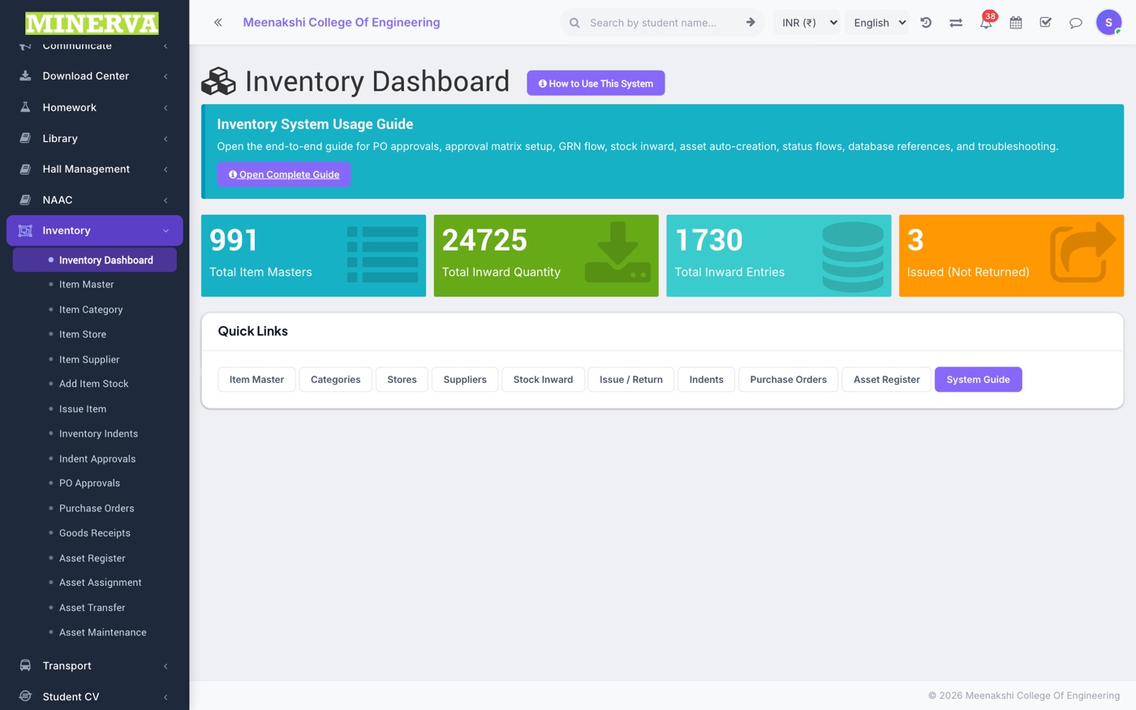Open the calendar icon in header
1136x710 pixels.
(1016, 23)
